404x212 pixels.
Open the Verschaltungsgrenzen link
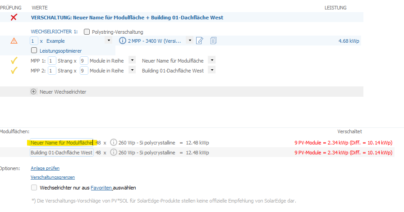coord(53,177)
